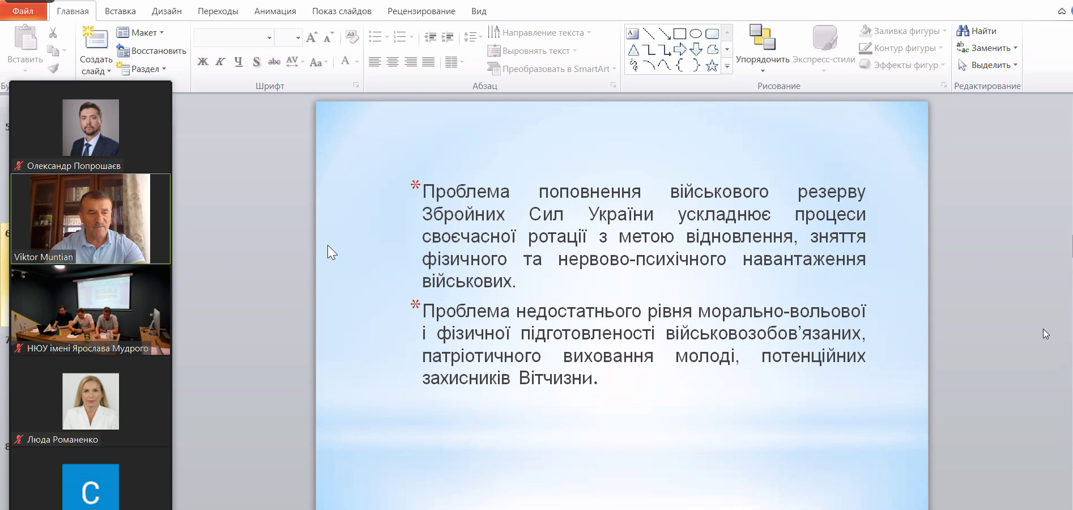Switch to the Вставка ribbon tab

[120, 11]
